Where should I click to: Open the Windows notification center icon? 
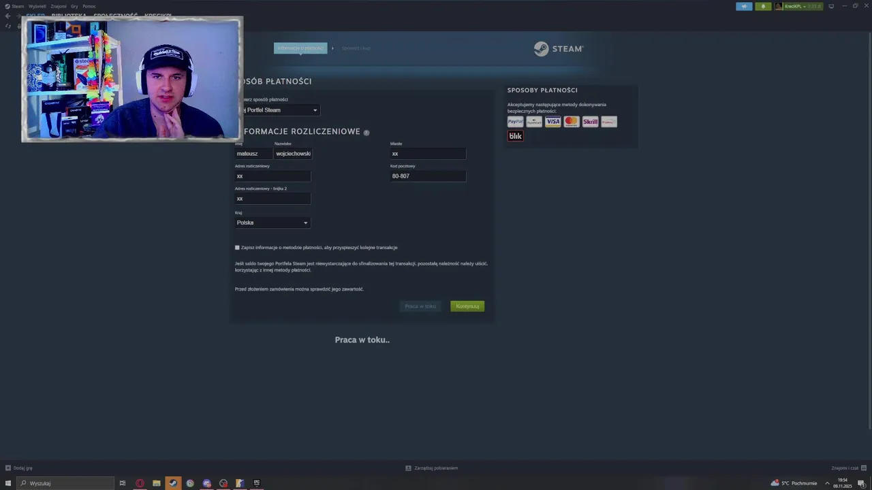pyautogui.click(x=861, y=483)
